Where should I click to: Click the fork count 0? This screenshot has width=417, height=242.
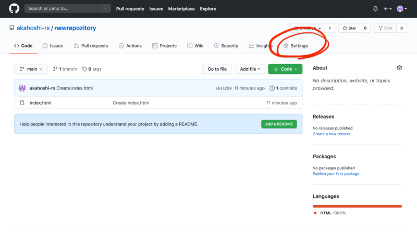coord(401,28)
